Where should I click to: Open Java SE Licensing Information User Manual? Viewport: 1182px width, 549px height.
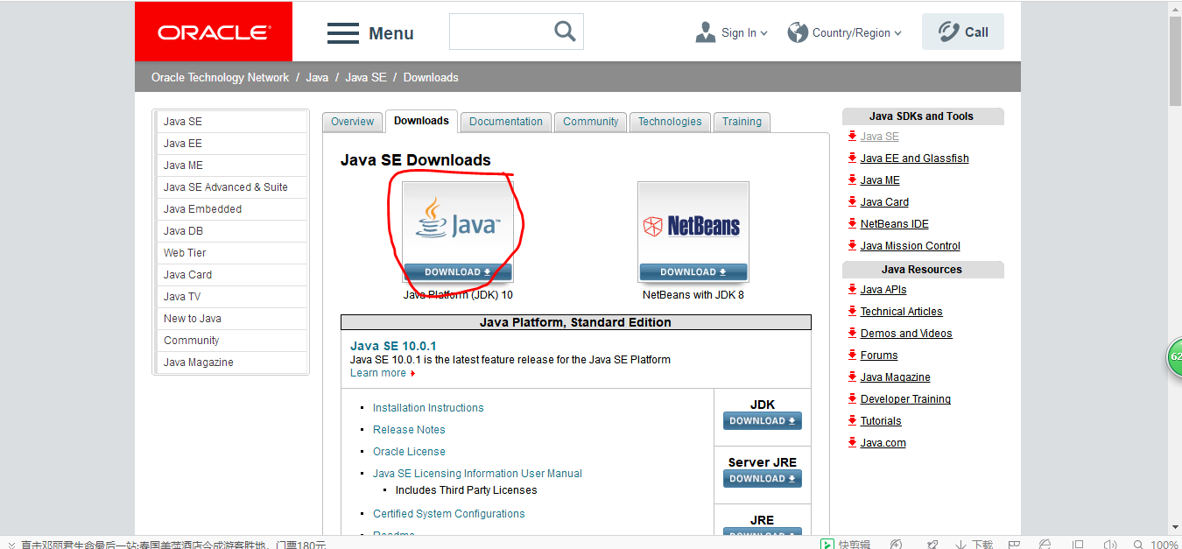click(477, 474)
